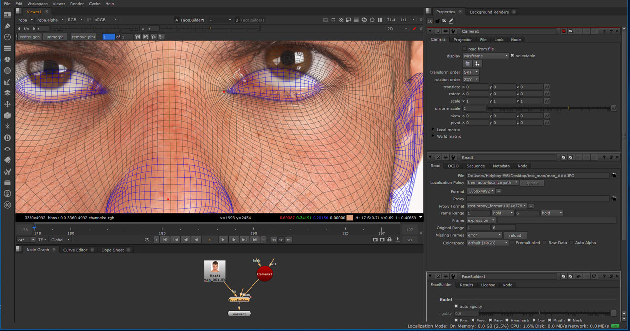Click animation curve icon next to translate
Image resolution: width=630 pixels, height=331 pixels.
coord(547,87)
